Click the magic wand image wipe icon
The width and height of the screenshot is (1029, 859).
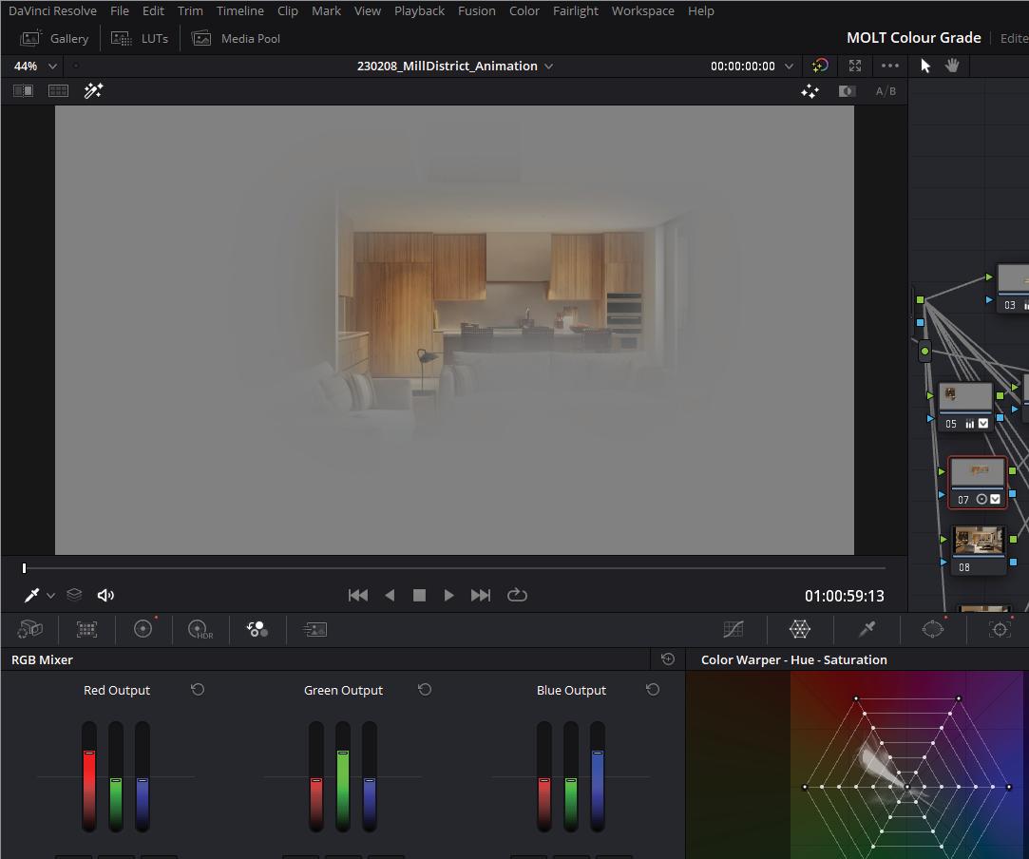(93, 91)
